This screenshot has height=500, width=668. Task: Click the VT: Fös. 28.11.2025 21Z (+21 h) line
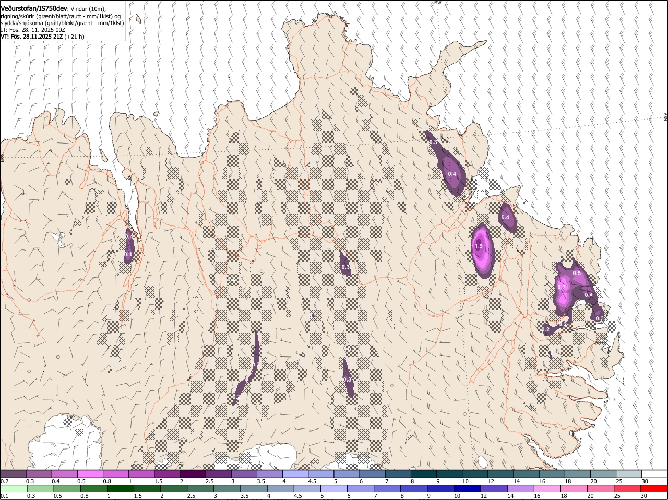coord(42,37)
